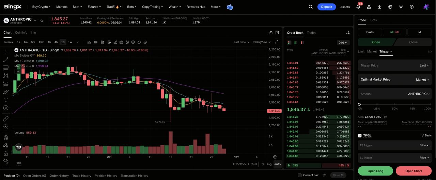Toggle log scale on chart
Image resolution: width=436 pixels, height=180 pixels.
269,164
